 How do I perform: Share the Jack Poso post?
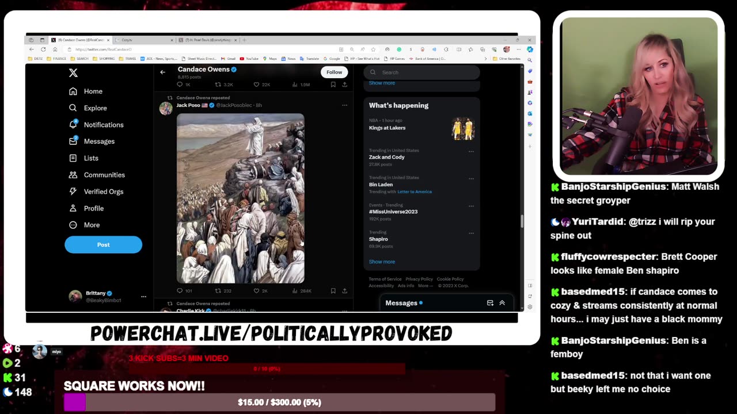click(344, 291)
